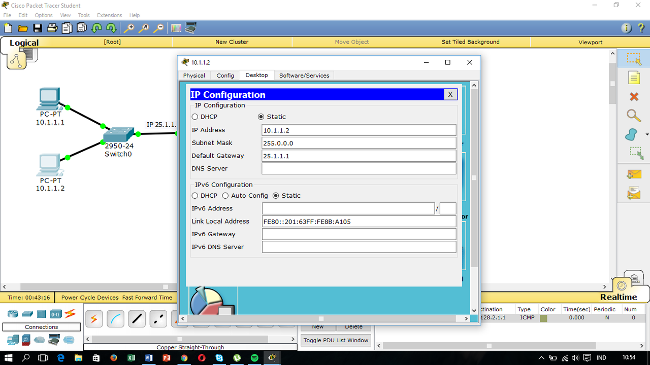Click the info icon at top right
This screenshot has height=365, width=650.
click(x=626, y=28)
